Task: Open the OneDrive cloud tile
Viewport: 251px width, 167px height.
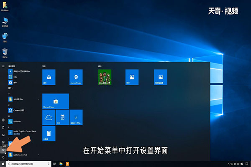Action: (49, 117)
